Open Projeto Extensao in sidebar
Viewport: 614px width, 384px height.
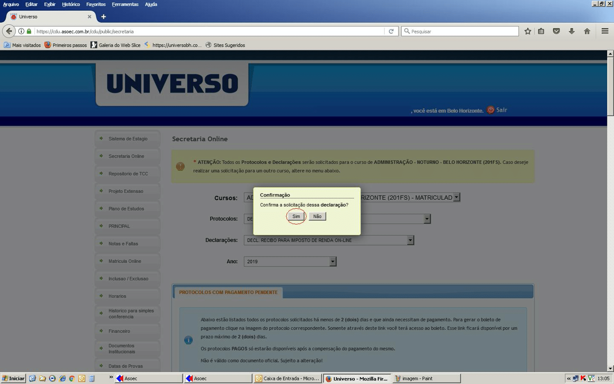pos(127,191)
